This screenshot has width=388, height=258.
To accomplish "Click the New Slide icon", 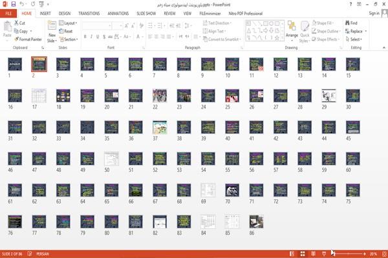I will pos(52,26).
